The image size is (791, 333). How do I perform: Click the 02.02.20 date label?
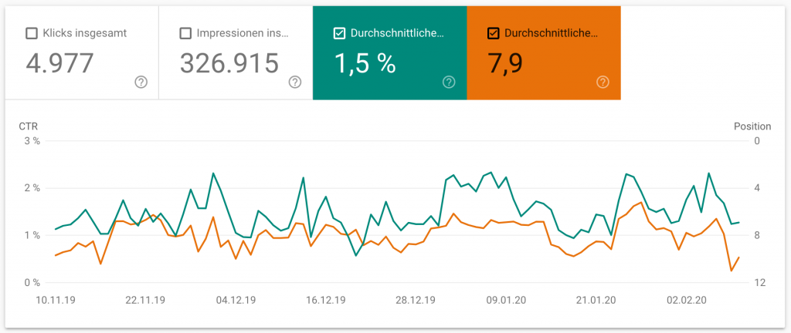(x=686, y=301)
